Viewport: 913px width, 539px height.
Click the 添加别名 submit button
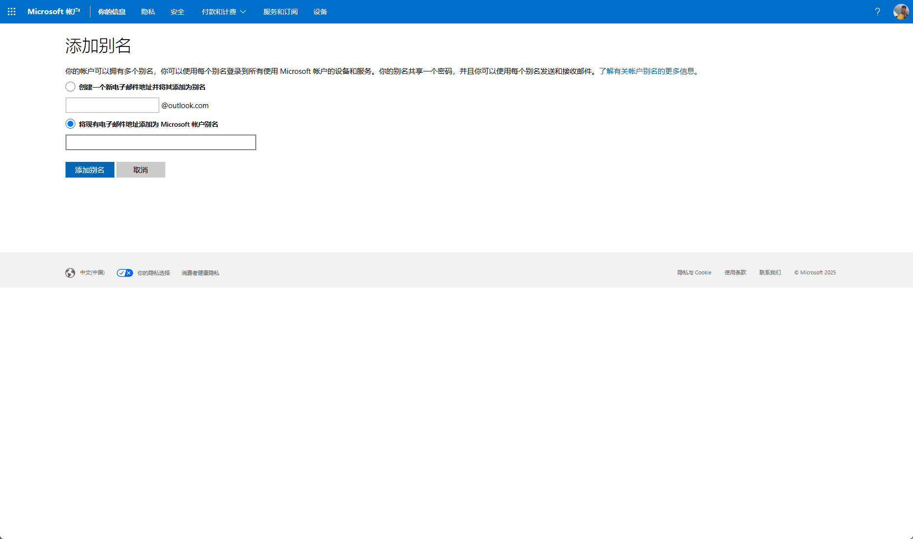[89, 169]
